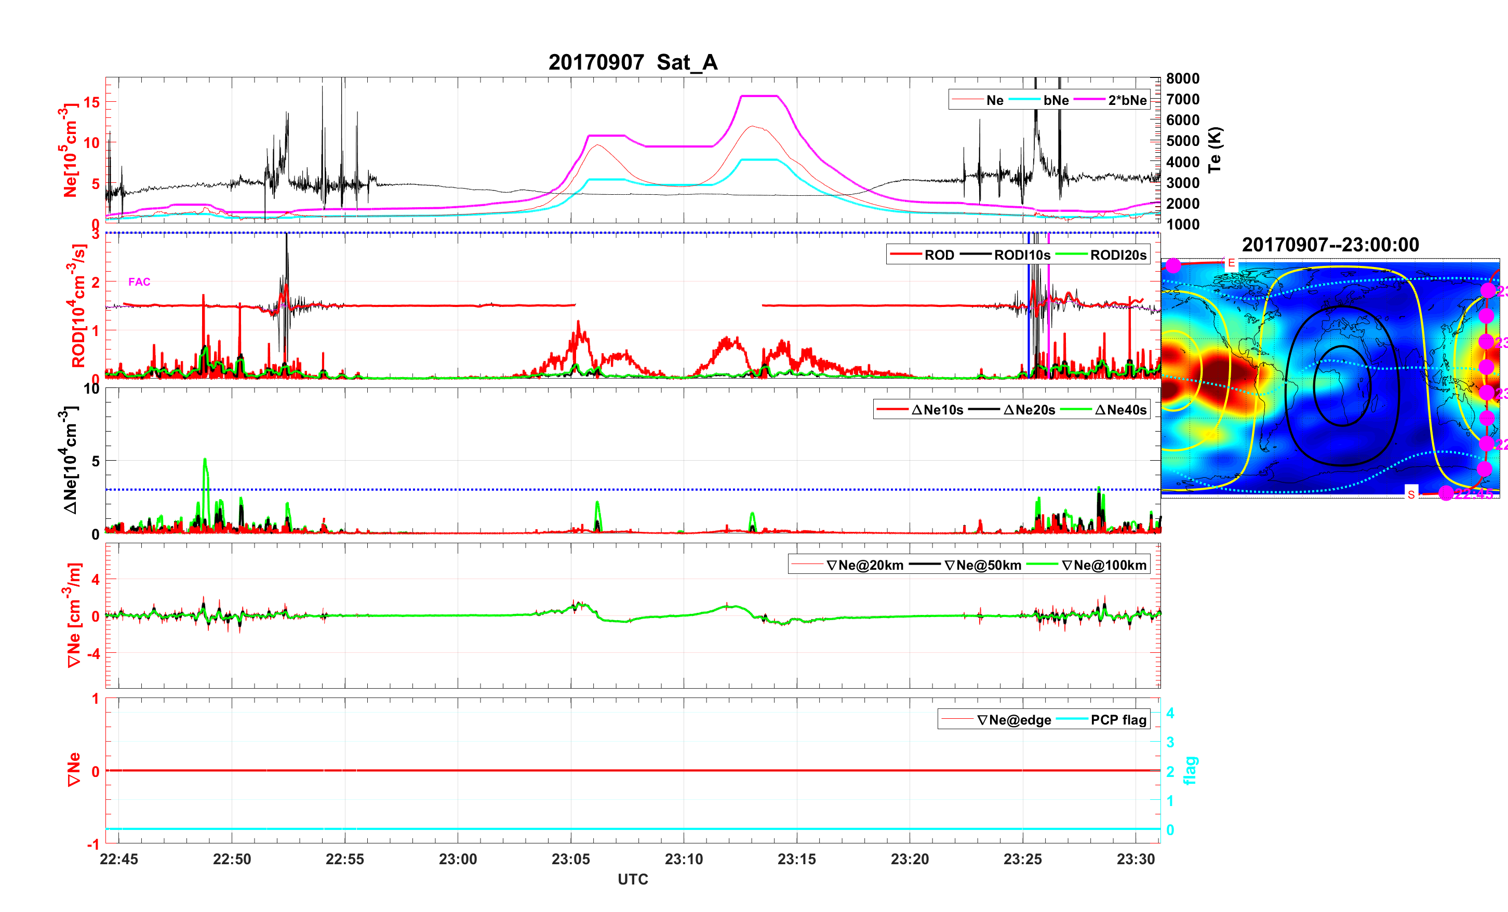Click the 22:45 tick label on the UTC axis
The width and height of the screenshot is (1508, 912).
(119, 860)
